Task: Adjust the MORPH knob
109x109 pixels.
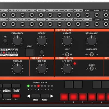Action: point(42,41)
